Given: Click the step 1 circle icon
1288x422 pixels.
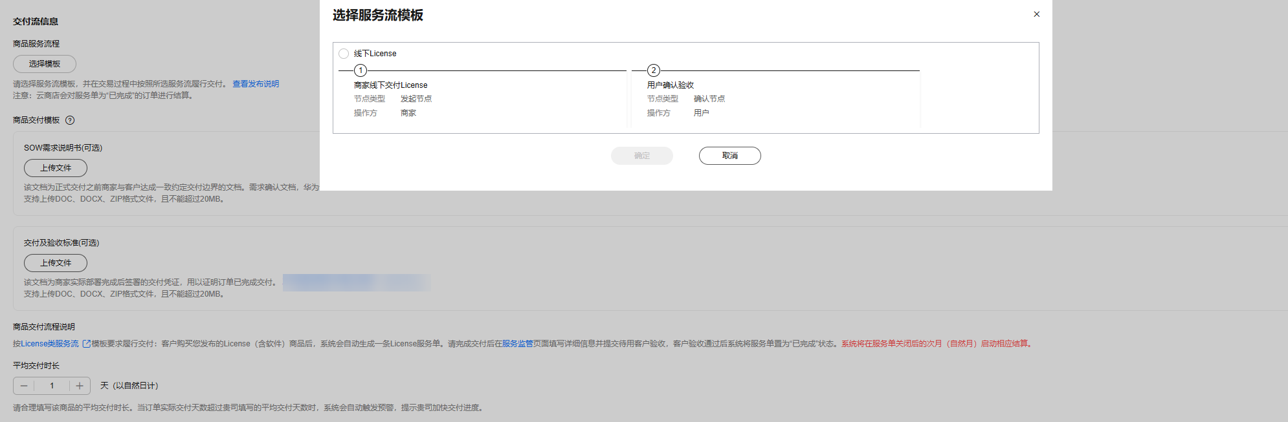Looking at the screenshot, I should pos(361,70).
